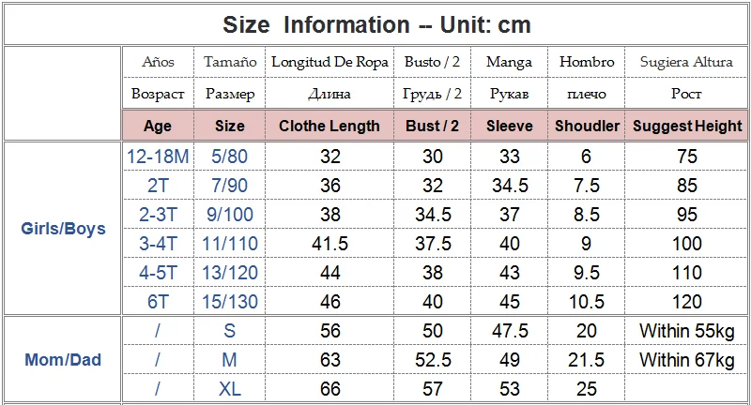Select the 12-18M age cell
The image size is (751, 405).
(x=158, y=157)
